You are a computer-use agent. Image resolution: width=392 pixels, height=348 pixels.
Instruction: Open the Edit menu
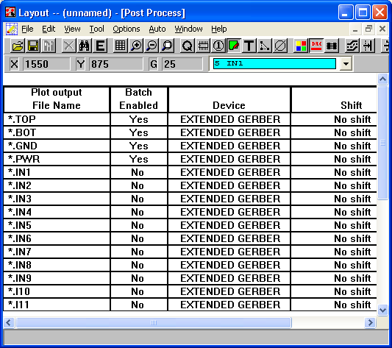(x=49, y=29)
